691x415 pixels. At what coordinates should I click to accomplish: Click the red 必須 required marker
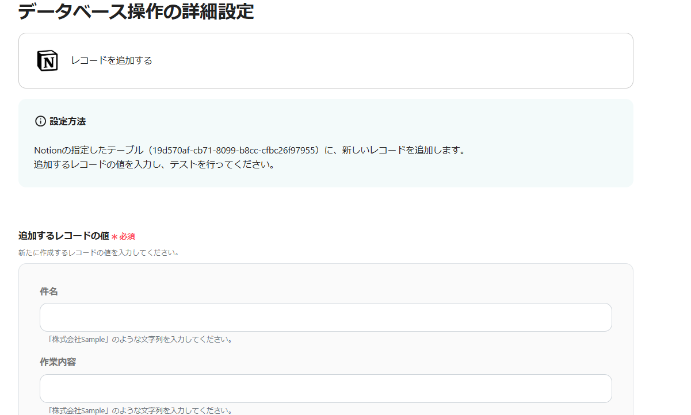(123, 236)
